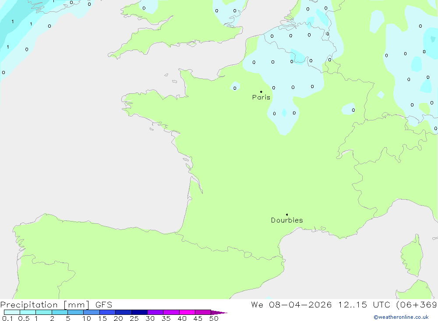The width and height of the screenshot is (438, 321).
Task: Click the legend value 10
Action: coord(86,318)
